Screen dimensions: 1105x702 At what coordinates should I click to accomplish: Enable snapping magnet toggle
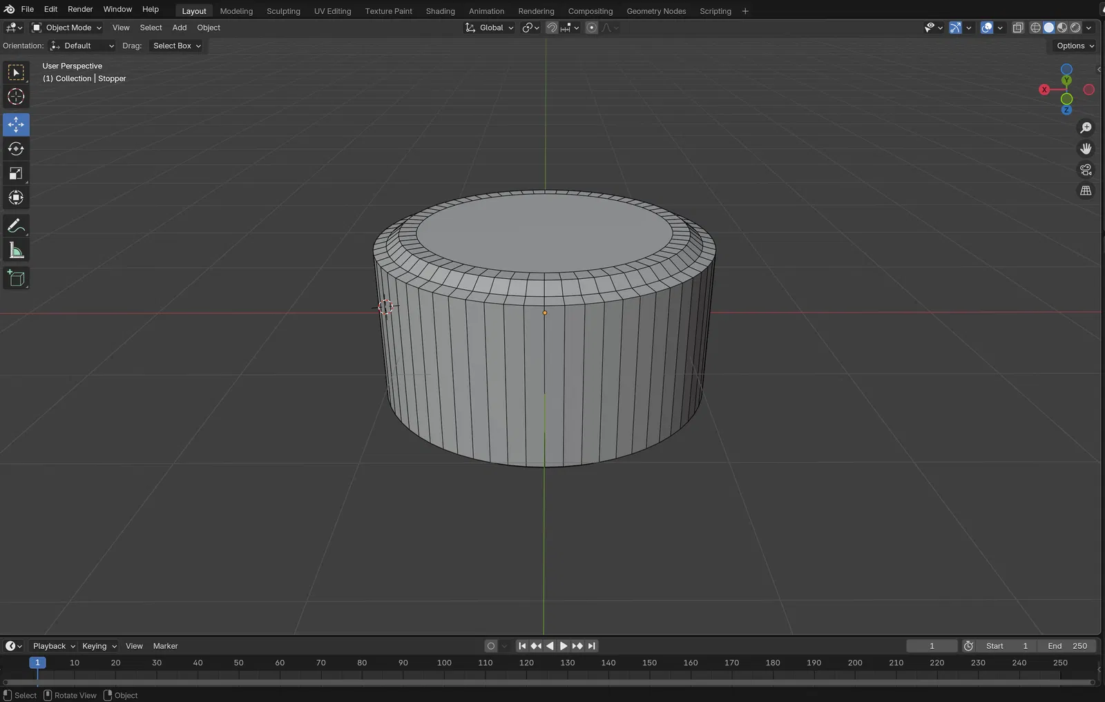pos(552,28)
